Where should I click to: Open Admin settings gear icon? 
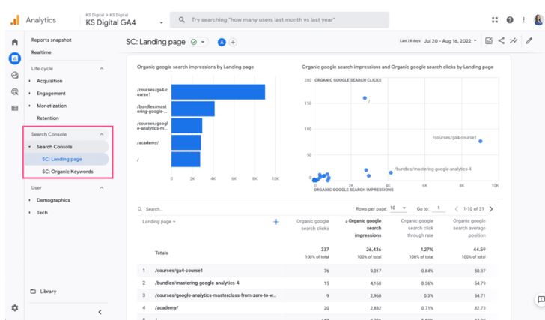point(15,308)
